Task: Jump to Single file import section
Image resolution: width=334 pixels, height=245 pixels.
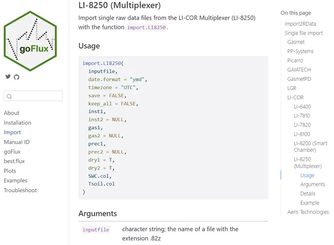Action: (304, 33)
